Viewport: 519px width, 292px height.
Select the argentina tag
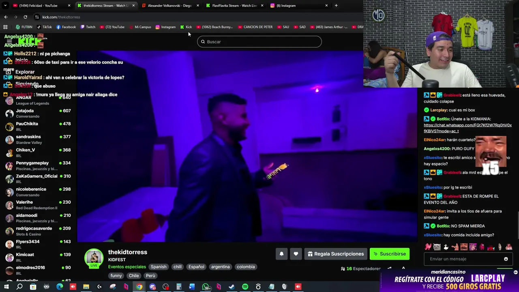pos(221,267)
